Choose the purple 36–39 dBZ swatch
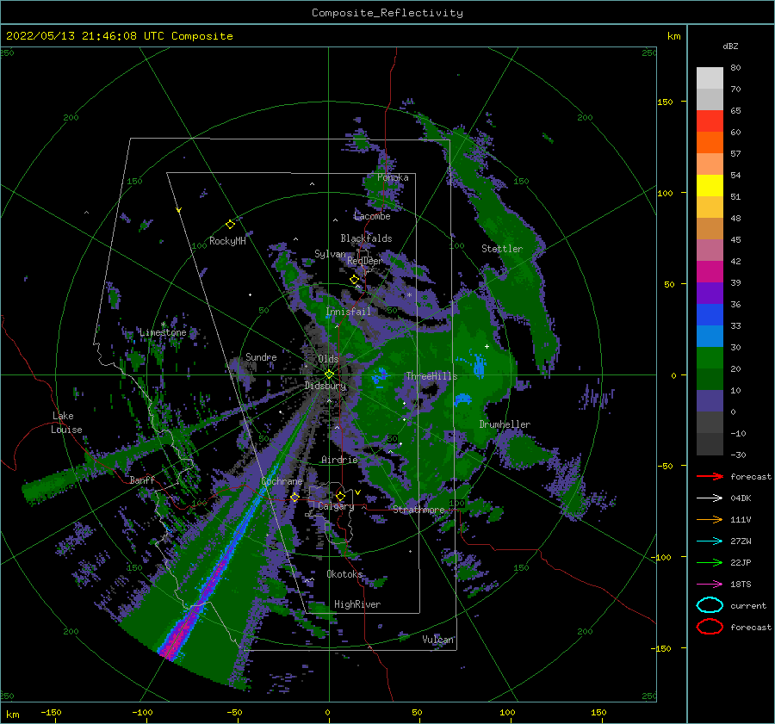The height and width of the screenshot is (724, 775). (710, 294)
